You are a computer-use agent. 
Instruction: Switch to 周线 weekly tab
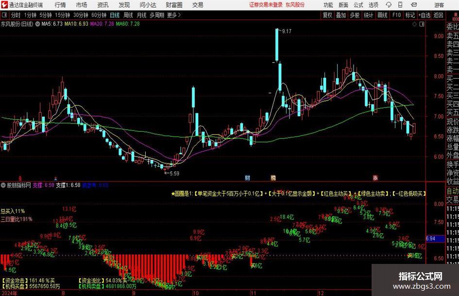(128, 15)
